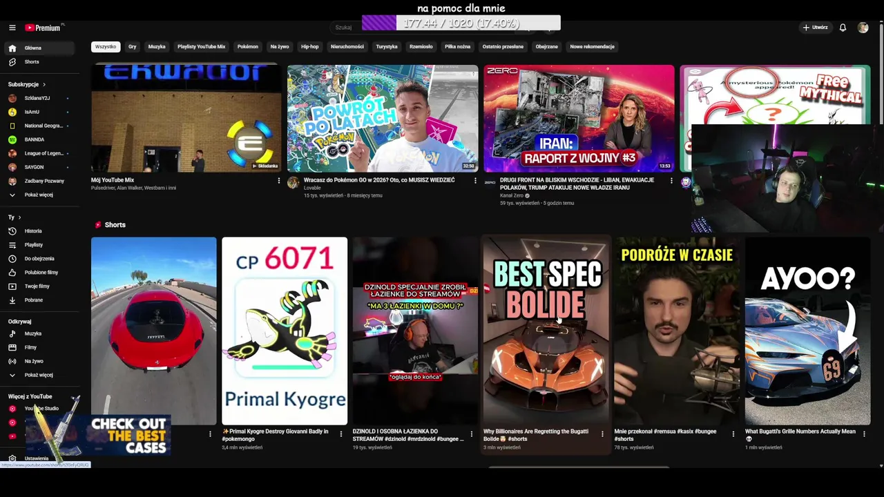Select the Hip-hop filter chip
Screen dimensions: 884x497
(x=310, y=47)
